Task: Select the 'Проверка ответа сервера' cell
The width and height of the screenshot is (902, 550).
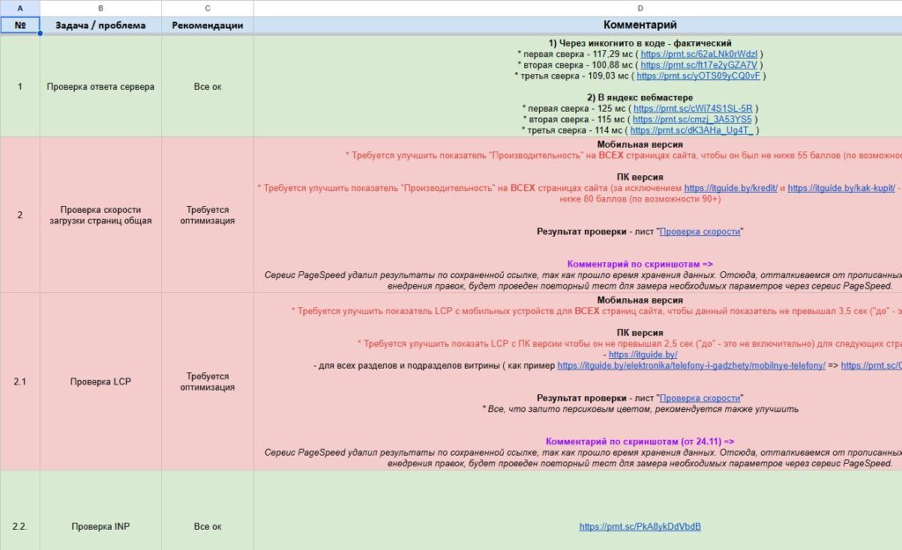Action: [x=100, y=86]
